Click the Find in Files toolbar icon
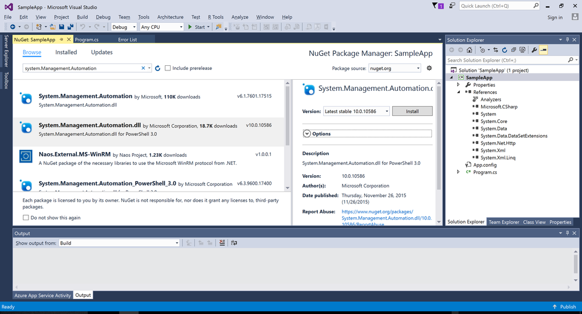 (x=218, y=27)
